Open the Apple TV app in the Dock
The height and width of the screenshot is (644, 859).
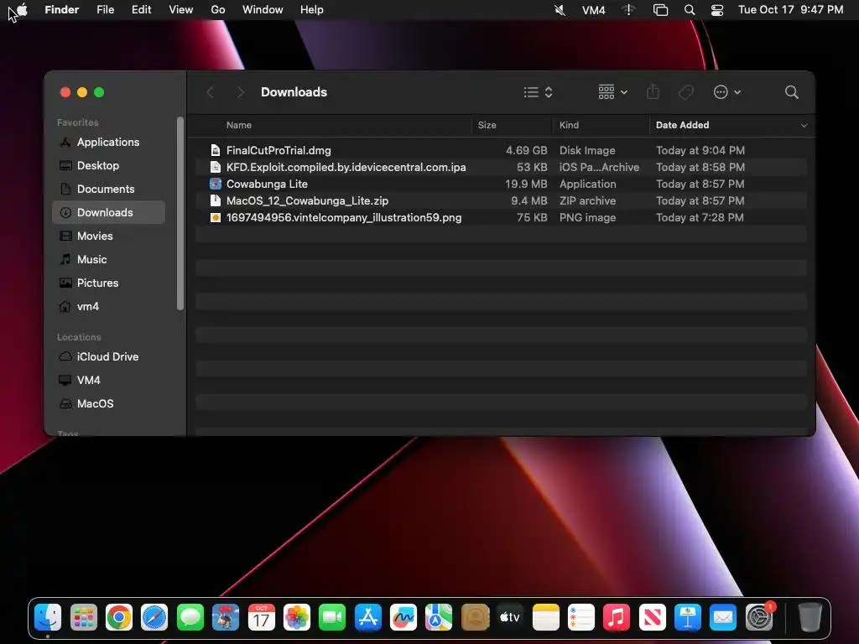[510, 618]
